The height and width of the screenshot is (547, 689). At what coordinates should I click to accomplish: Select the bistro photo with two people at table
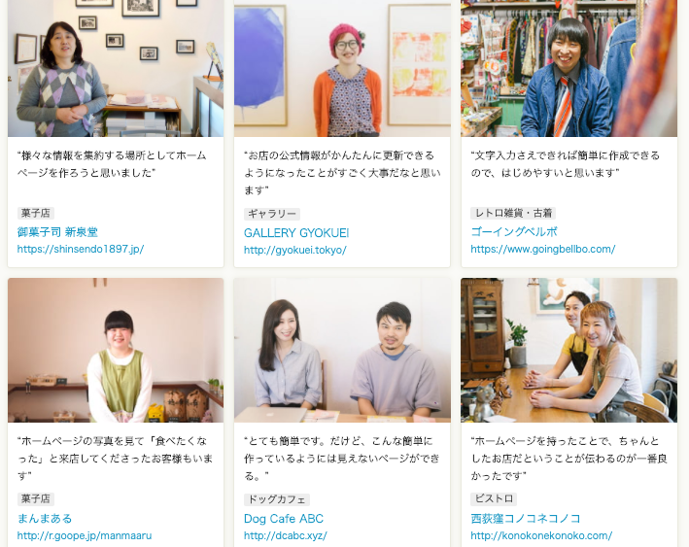(x=569, y=350)
